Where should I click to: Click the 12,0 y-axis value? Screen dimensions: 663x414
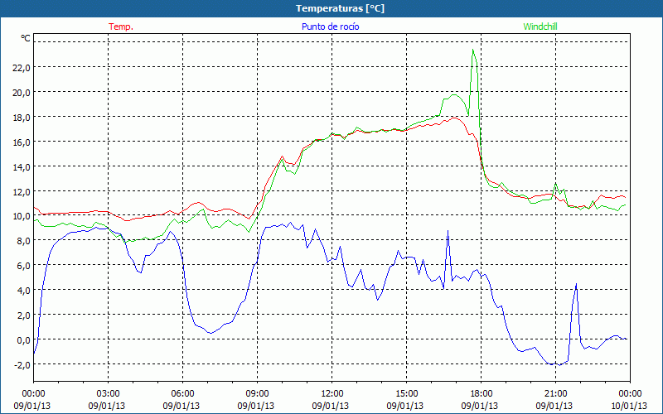[x=22, y=191]
